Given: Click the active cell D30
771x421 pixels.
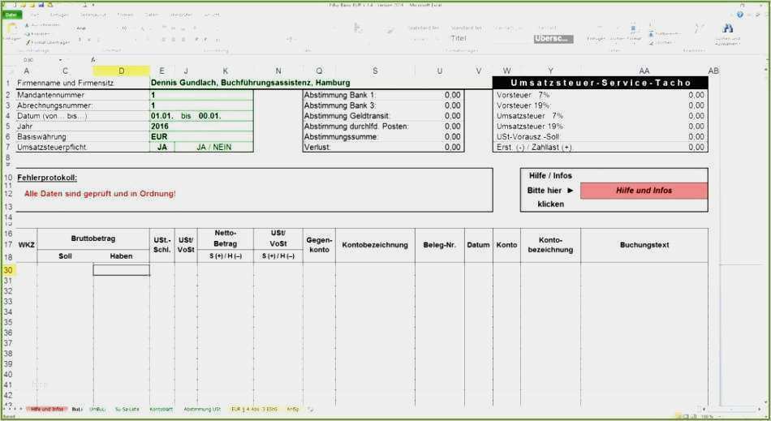Looking at the screenshot, I should coord(122,270).
